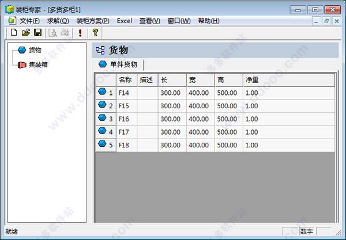The image size is (346, 240).
Task: Click the window resize grip corner
Action: click(338, 232)
